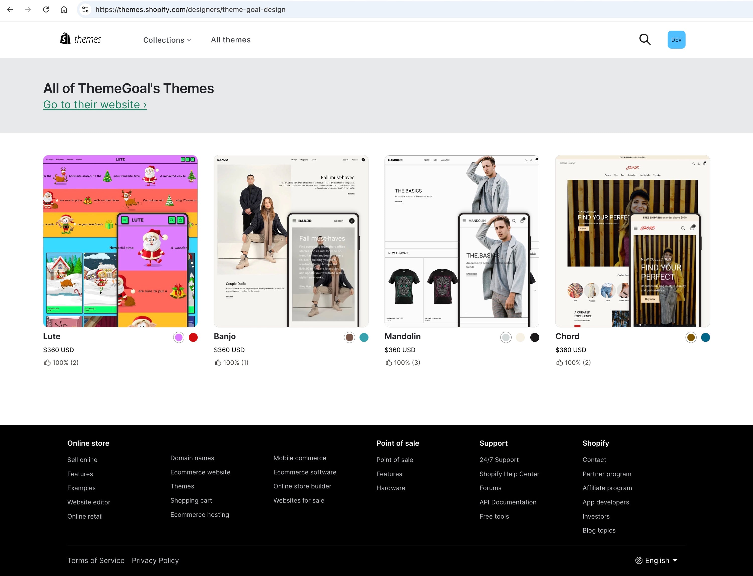Select All themes in the navigation
Image resolution: width=753 pixels, height=576 pixels.
(x=230, y=40)
